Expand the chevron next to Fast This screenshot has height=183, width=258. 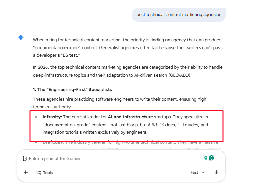click(203, 172)
